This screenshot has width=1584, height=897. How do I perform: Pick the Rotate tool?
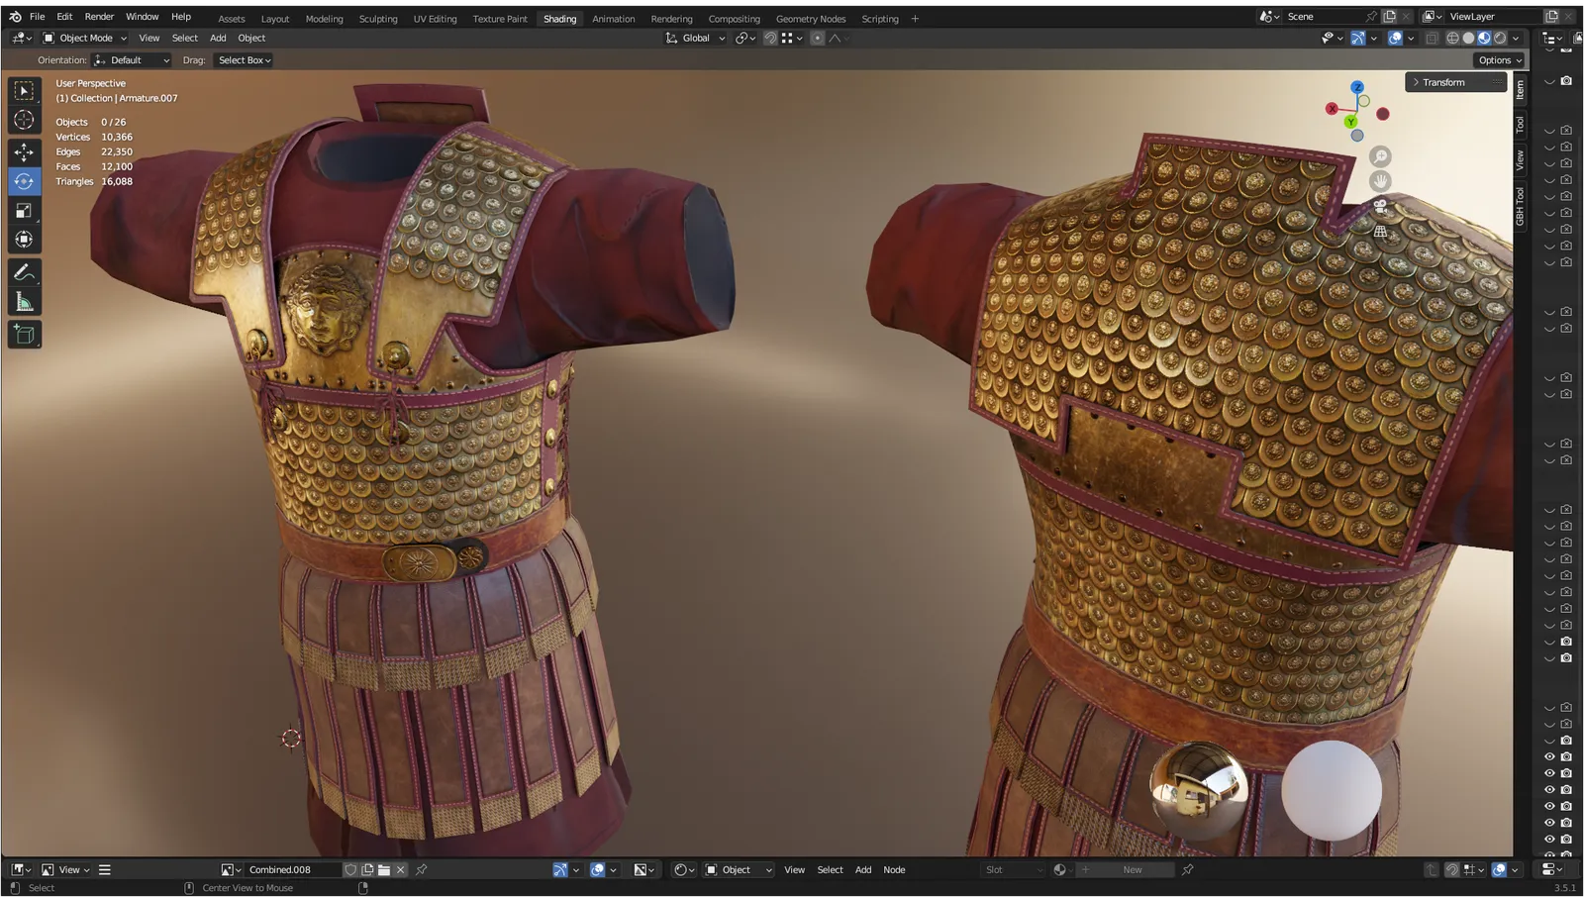[24, 181]
